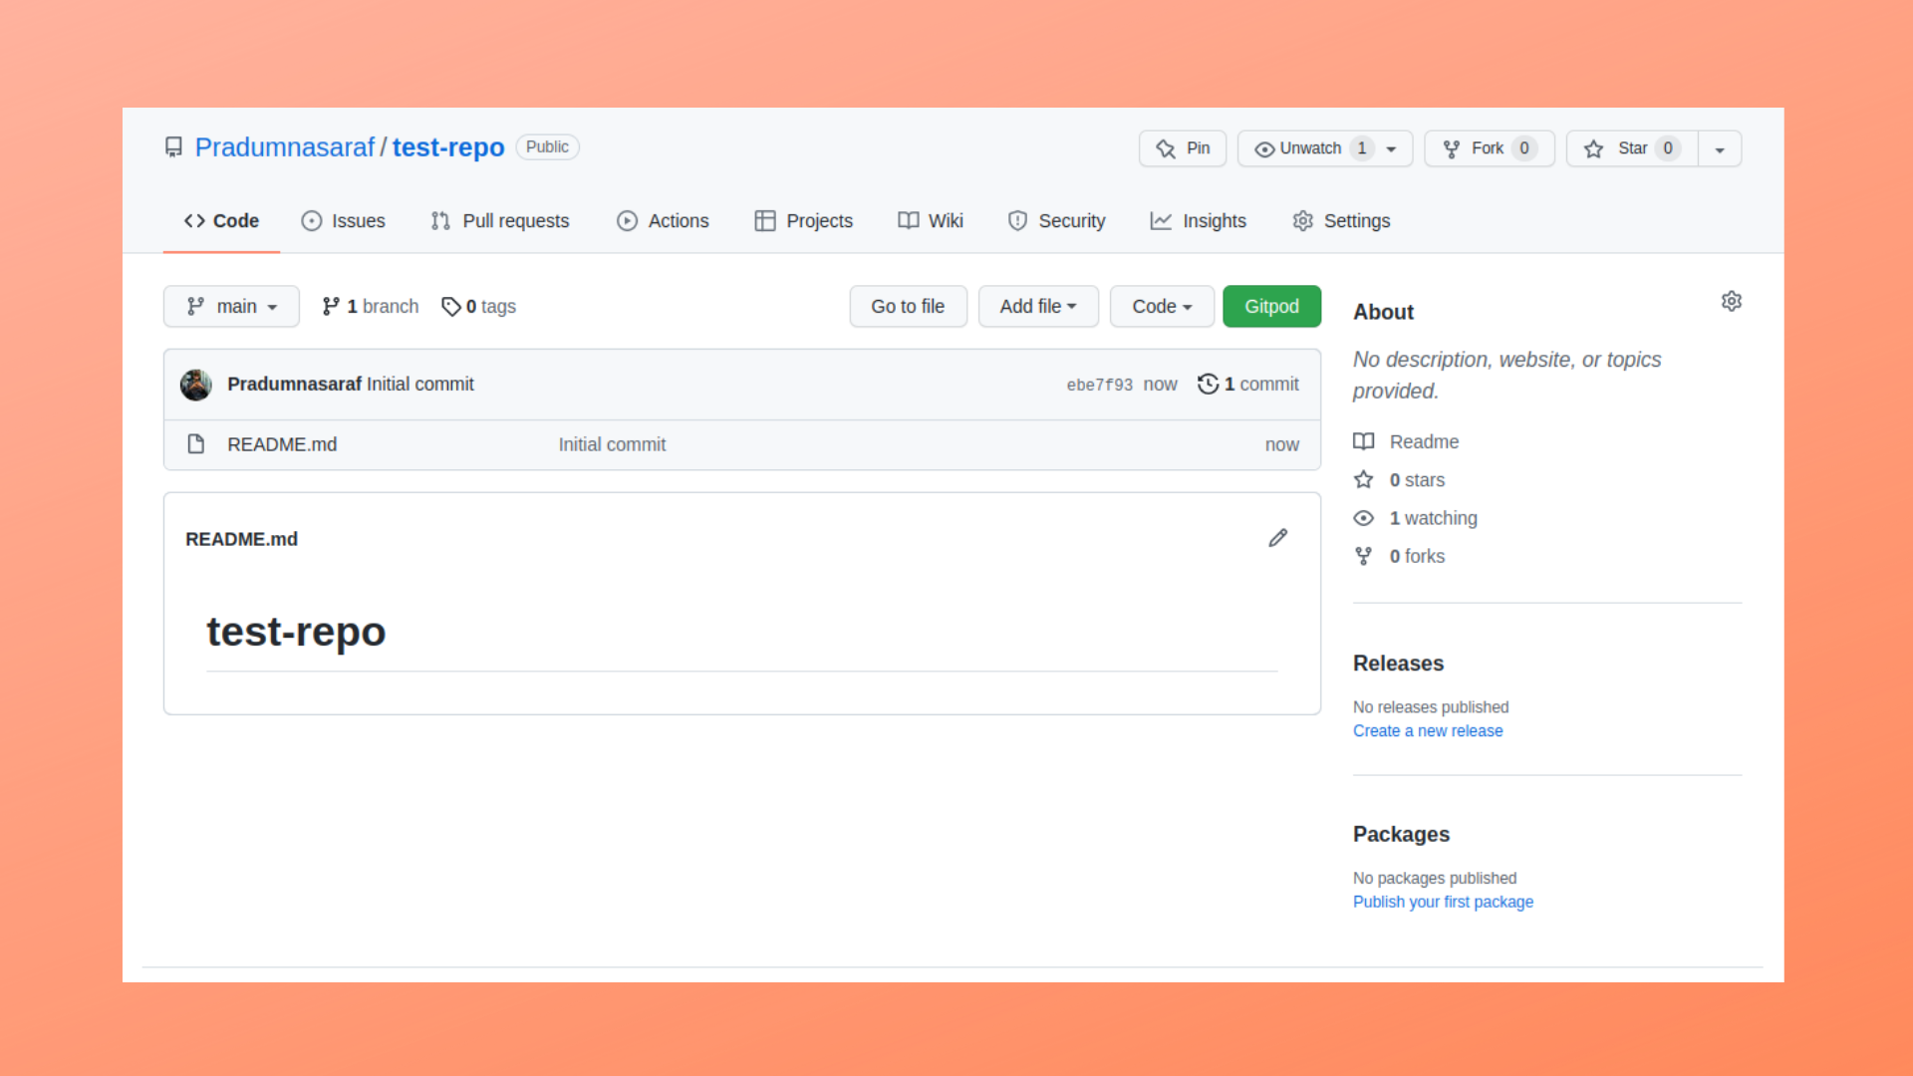Image resolution: width=1913 pixels, height=1076 pixels.
Task: Open the Pull requests tab
Action: click(x=500, y=221)
